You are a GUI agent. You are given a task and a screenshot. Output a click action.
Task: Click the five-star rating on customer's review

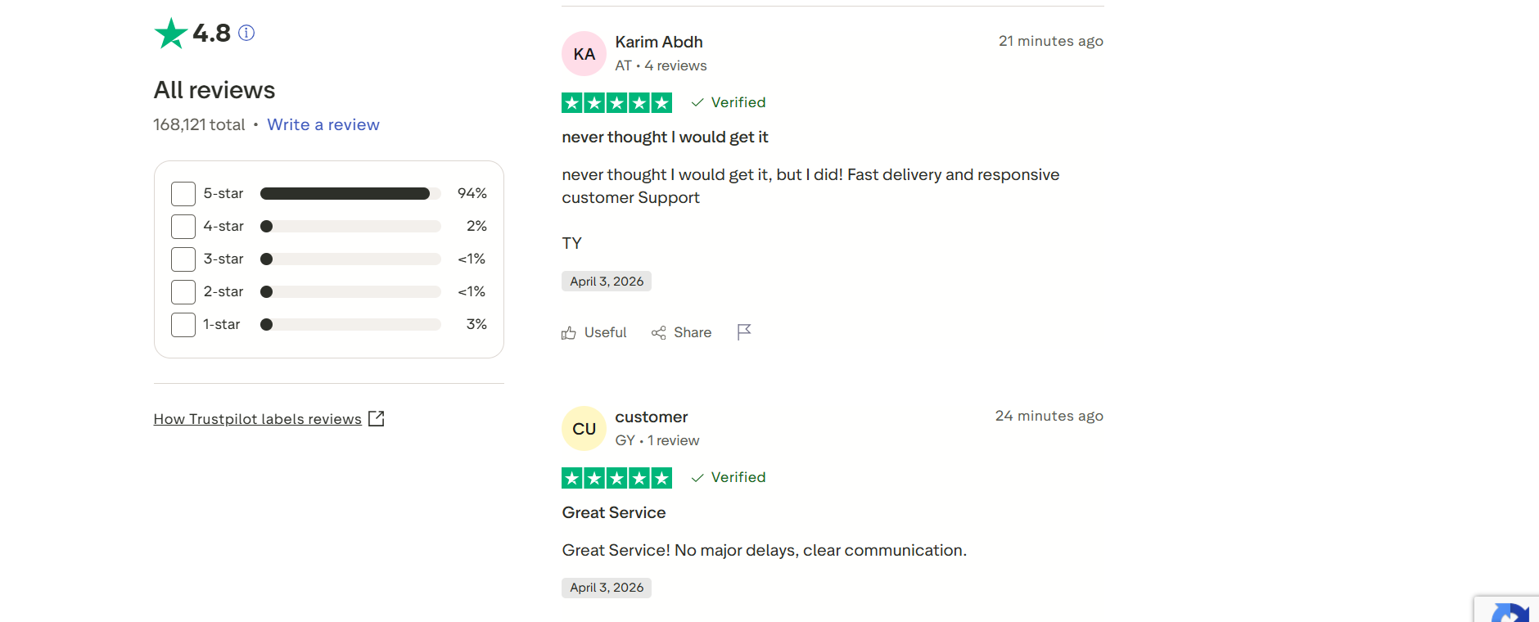tap(616, 478)
